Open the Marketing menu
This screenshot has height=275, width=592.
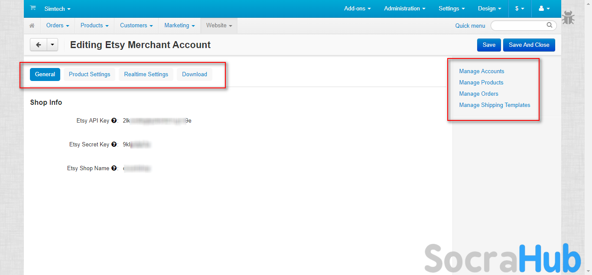[x=179, y=26]
